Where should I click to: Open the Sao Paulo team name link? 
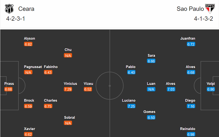click(190, 9)
